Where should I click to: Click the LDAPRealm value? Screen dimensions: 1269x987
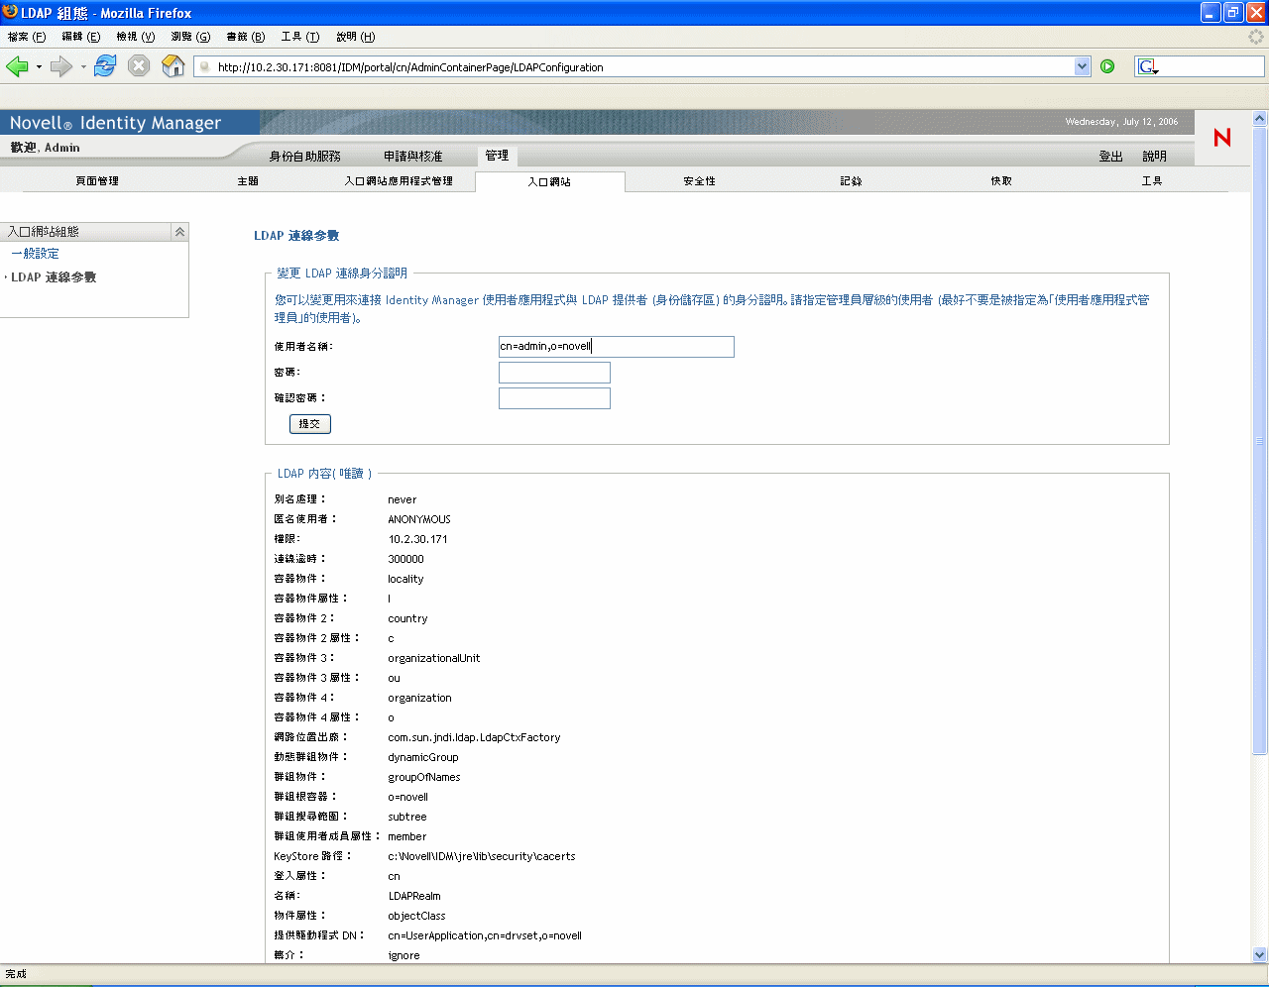click(x=414, y=896)
